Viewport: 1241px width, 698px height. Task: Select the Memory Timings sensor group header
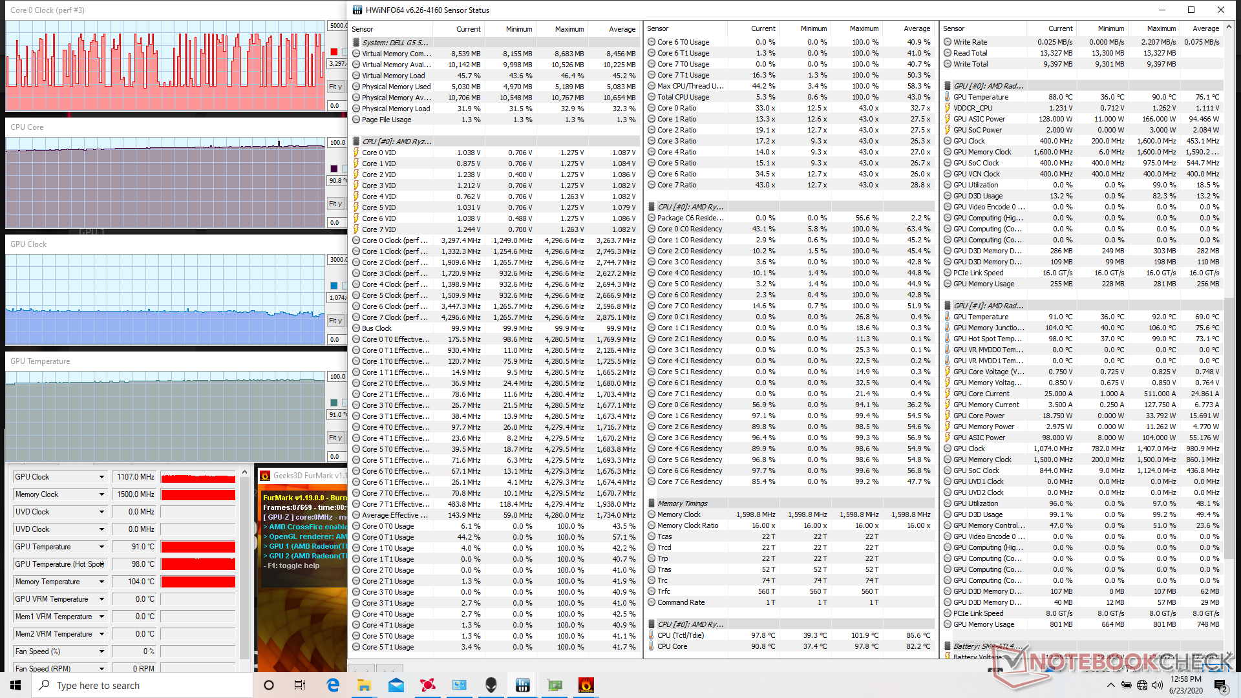682,503
